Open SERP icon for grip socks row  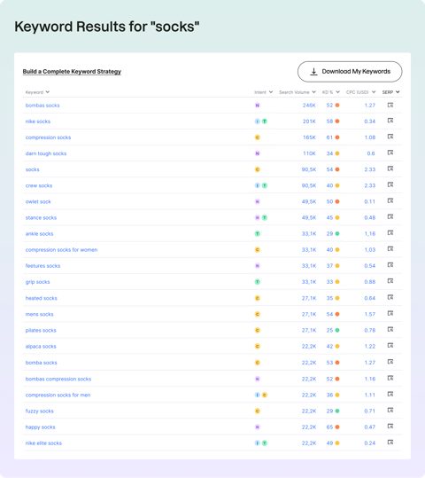tap(390, 281)
